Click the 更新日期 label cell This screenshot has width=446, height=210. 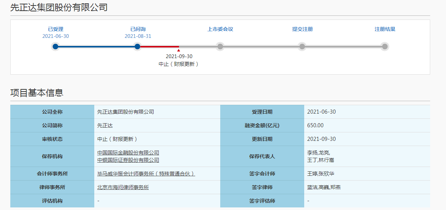tap(262, 139)
